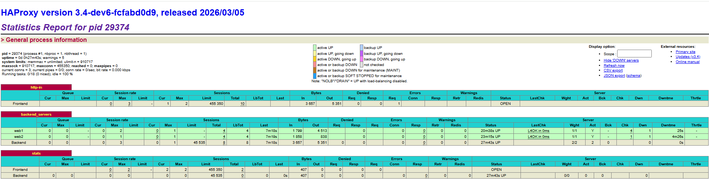
Task: Open the CSV export link
Action: pyautogui.click(x=613, y=70)
